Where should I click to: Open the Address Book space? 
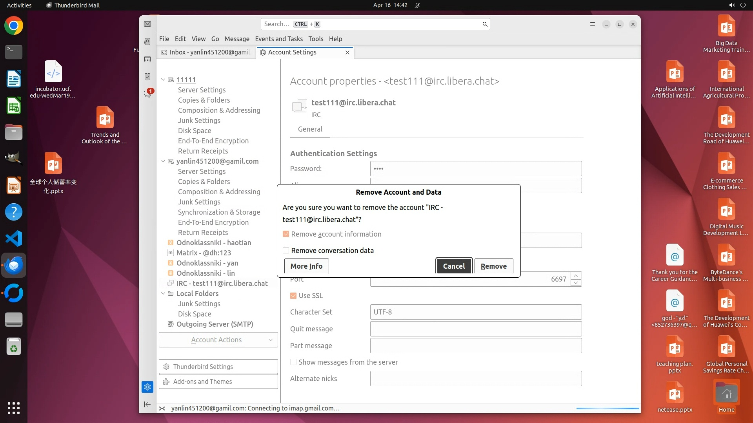147,42
